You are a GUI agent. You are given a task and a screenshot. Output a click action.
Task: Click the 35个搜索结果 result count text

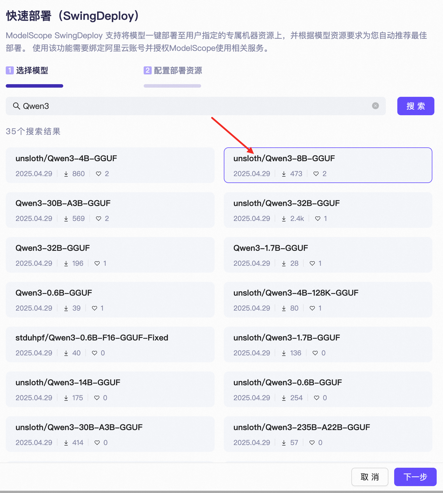tap(33, 131)
